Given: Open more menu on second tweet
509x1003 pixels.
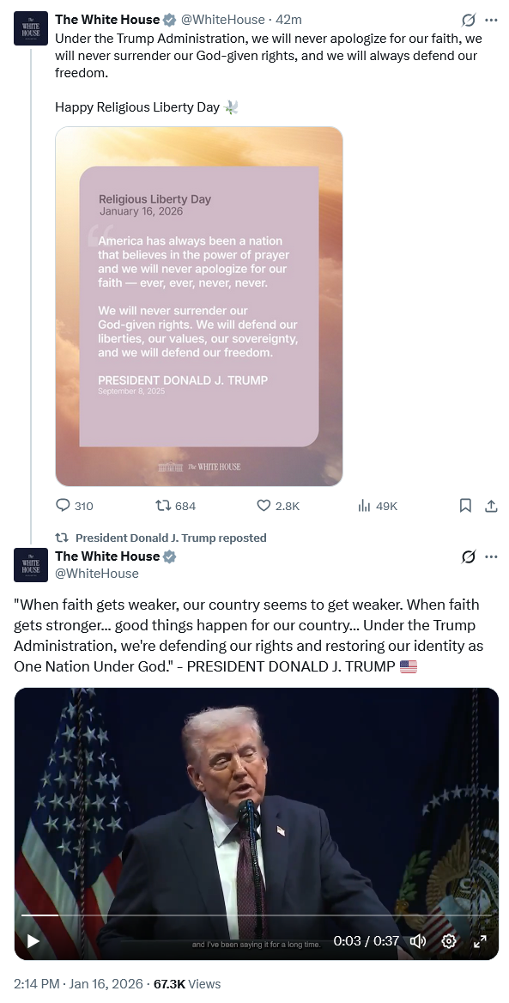Looking at the screenshot, I should coord(491,557).
